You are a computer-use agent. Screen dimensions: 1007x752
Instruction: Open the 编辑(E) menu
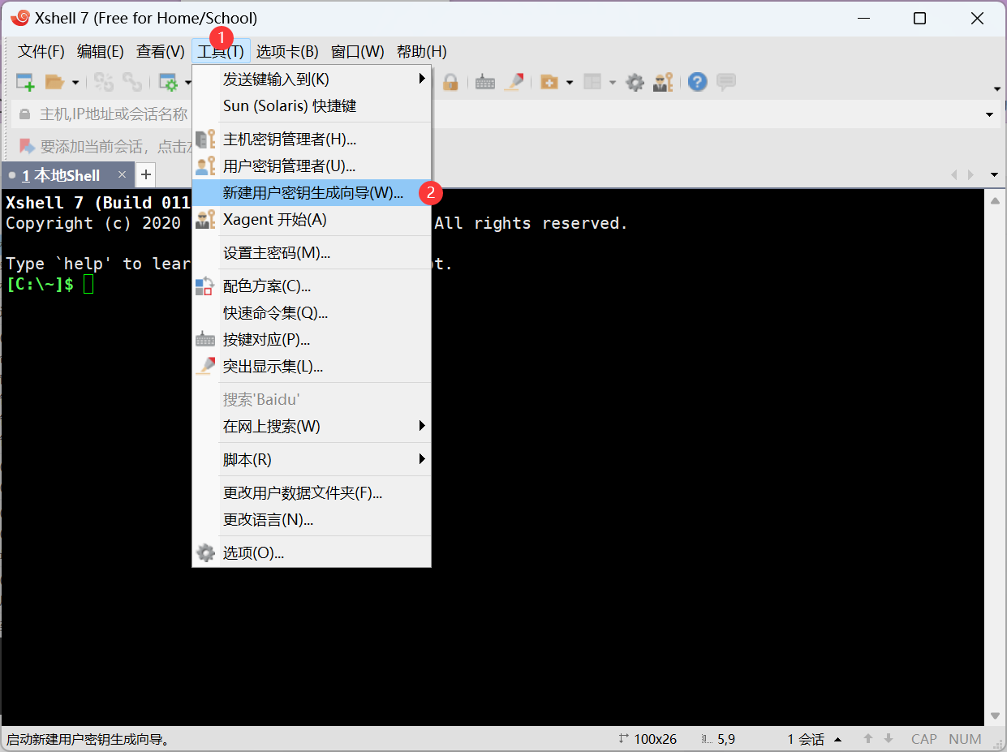tap(101, 52)
